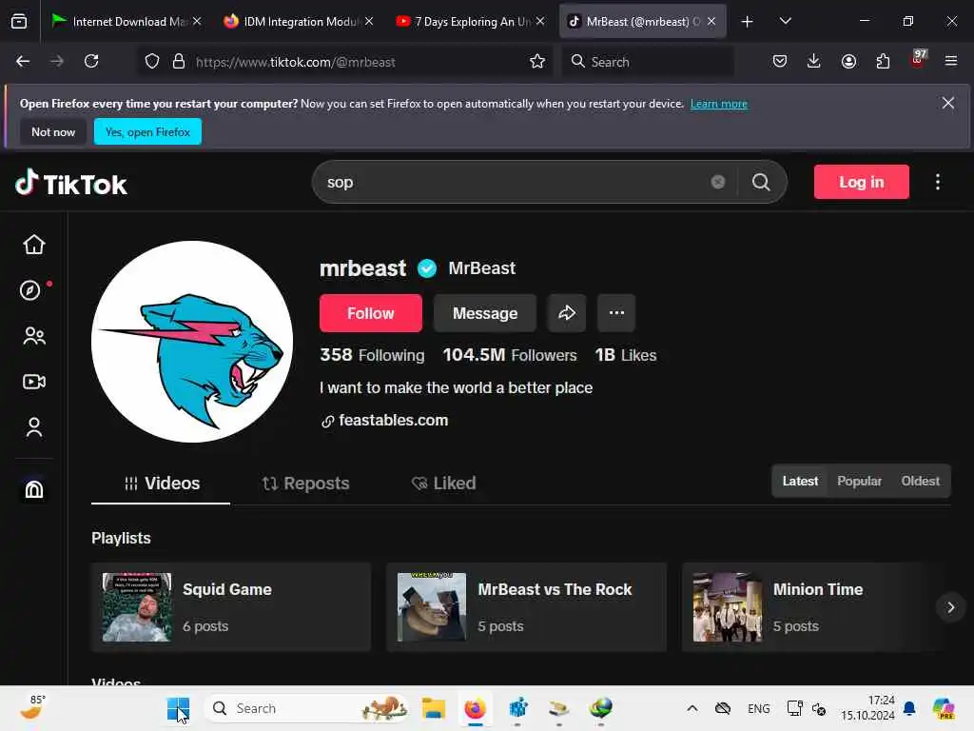Image resolution: width=974 pixels, height=731 pixels.
Task: Select the Videos tab on the profile
Action: click(162, 484)
